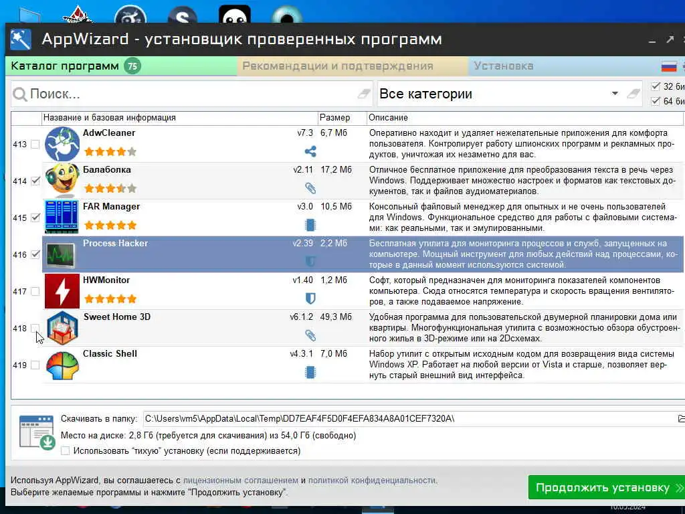Image resolution: width=685 pixels, height=514 pixels.
Task: Click the Место на диске disk space text
Action: 209,435
